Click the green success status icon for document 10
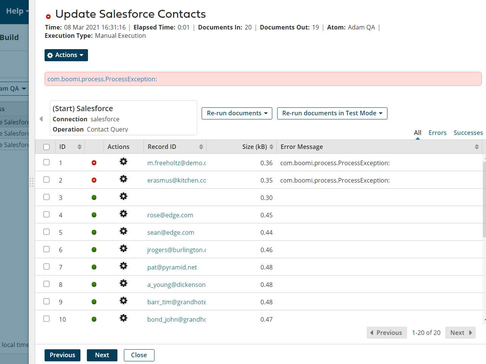This screenshot has height=364, width=486. 94,319
